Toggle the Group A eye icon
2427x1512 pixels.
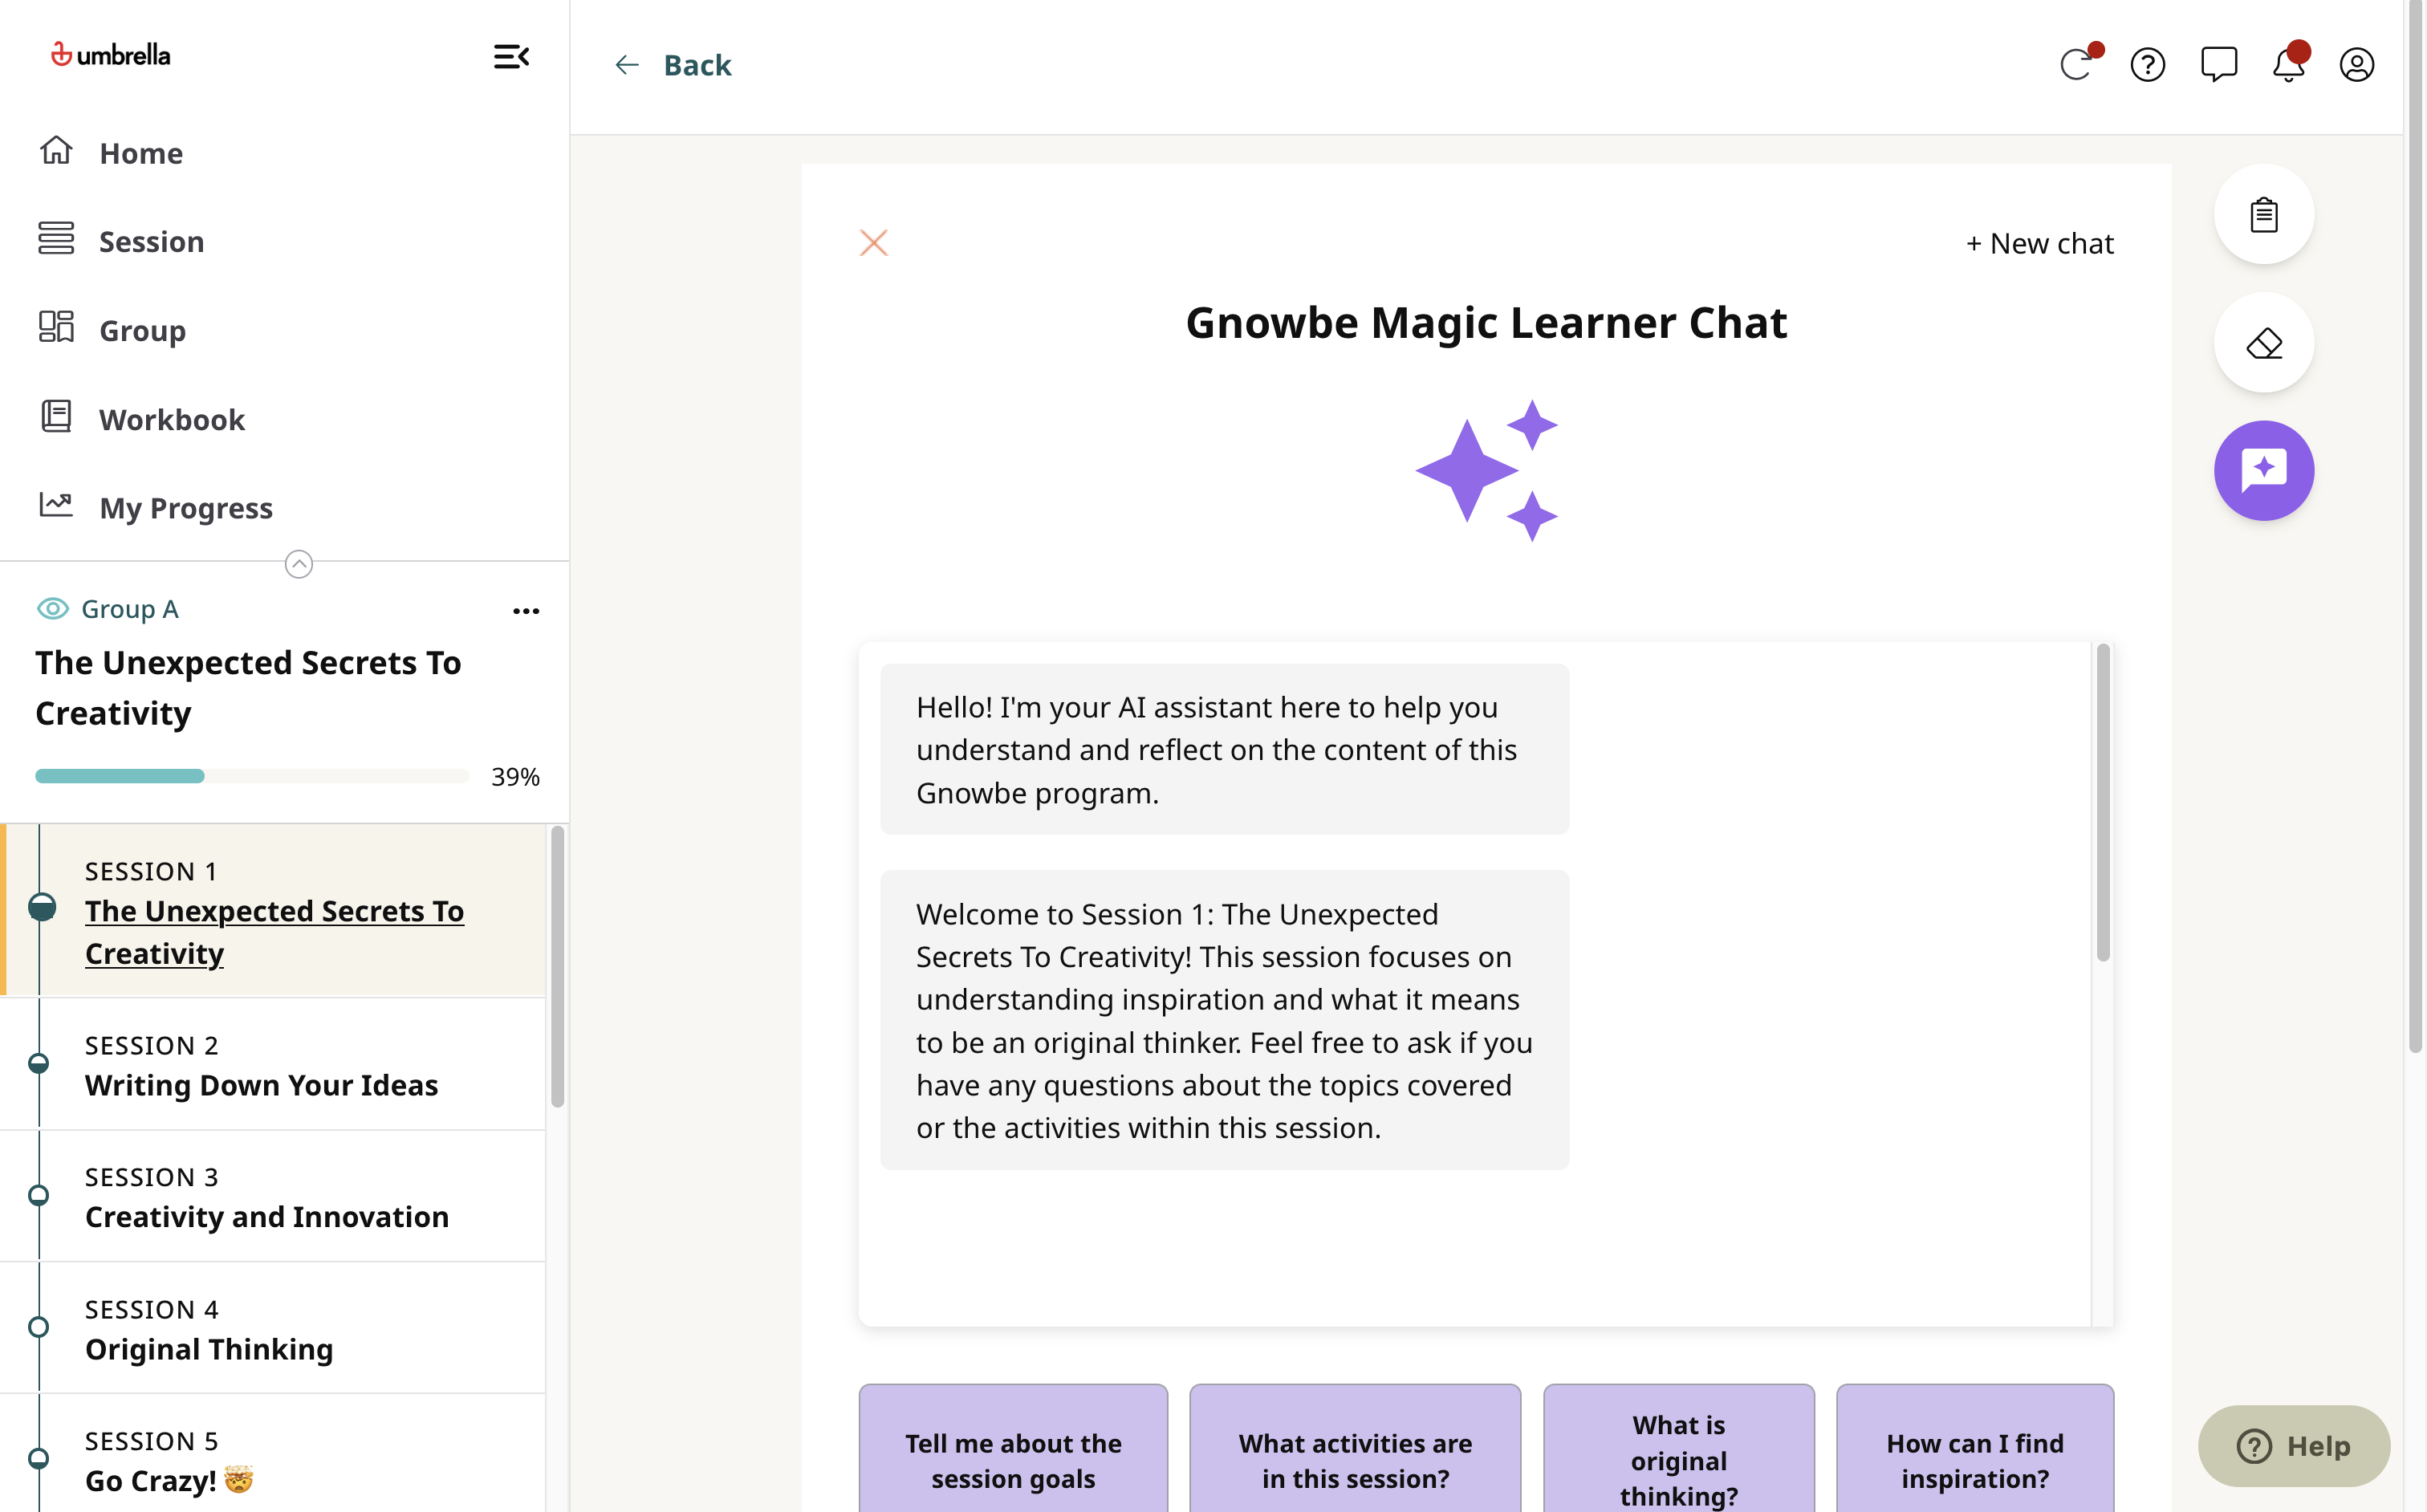[52, 609]
